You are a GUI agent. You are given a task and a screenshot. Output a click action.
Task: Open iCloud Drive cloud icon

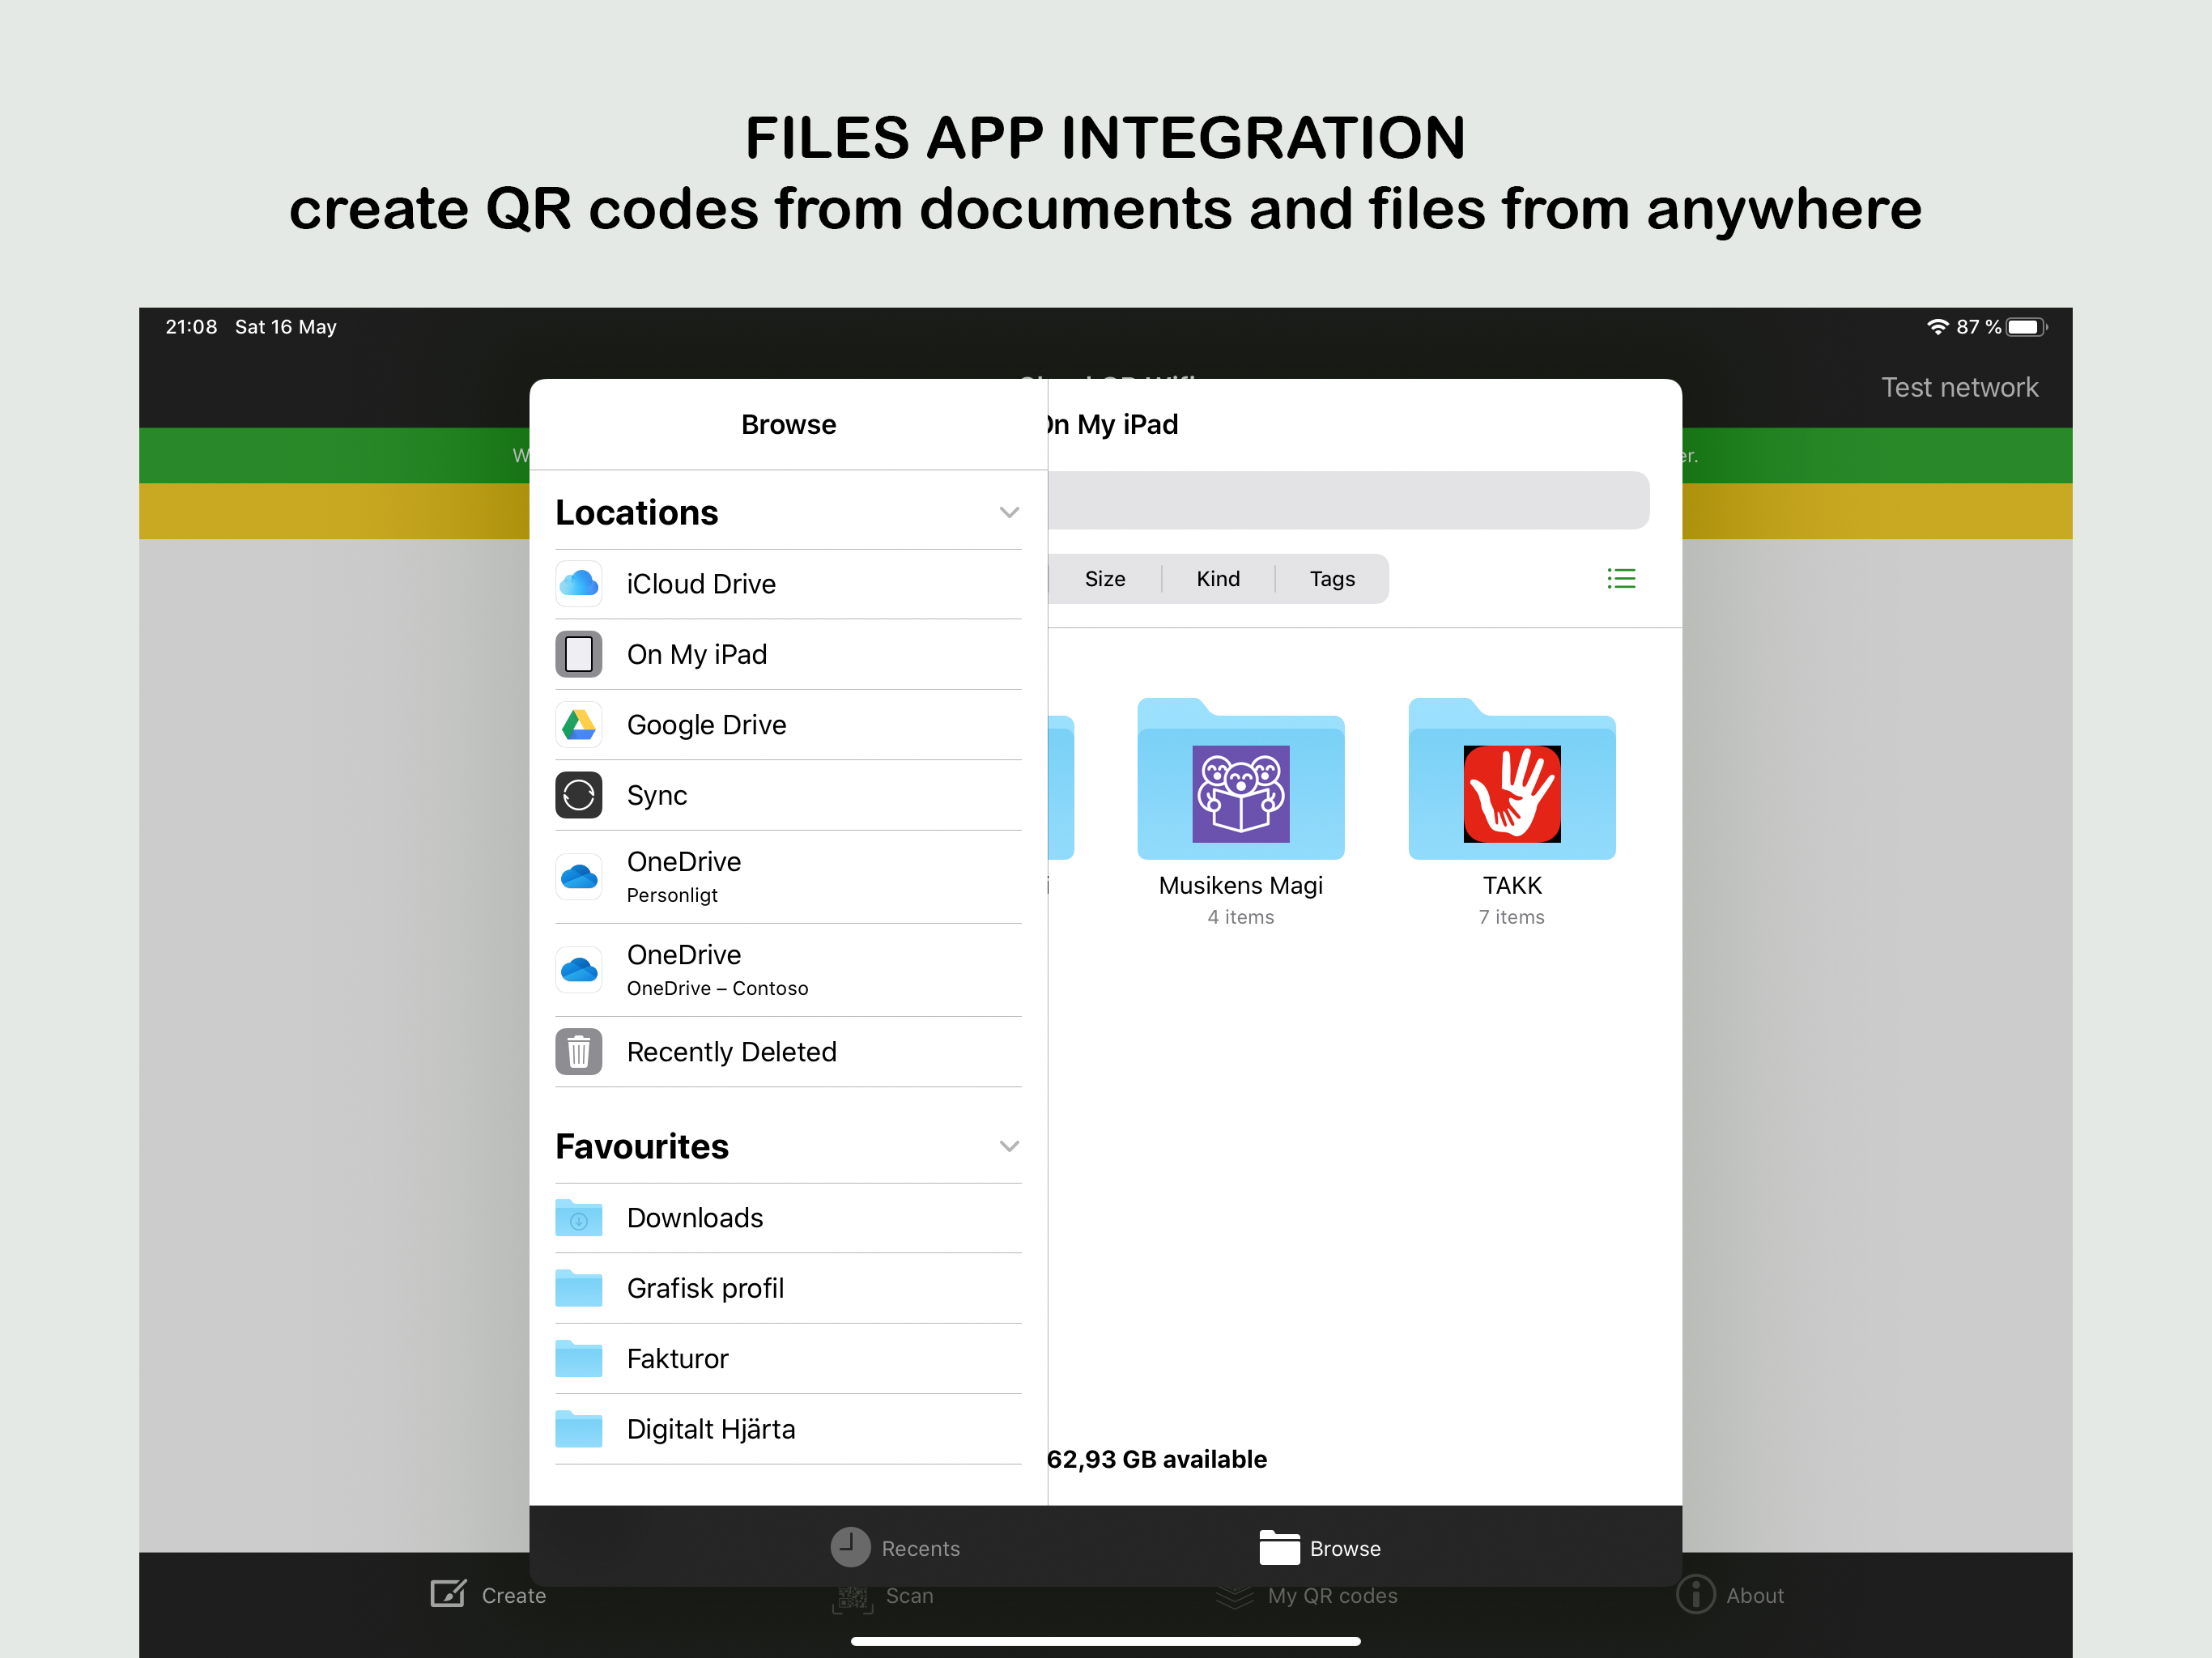point(578,584)
